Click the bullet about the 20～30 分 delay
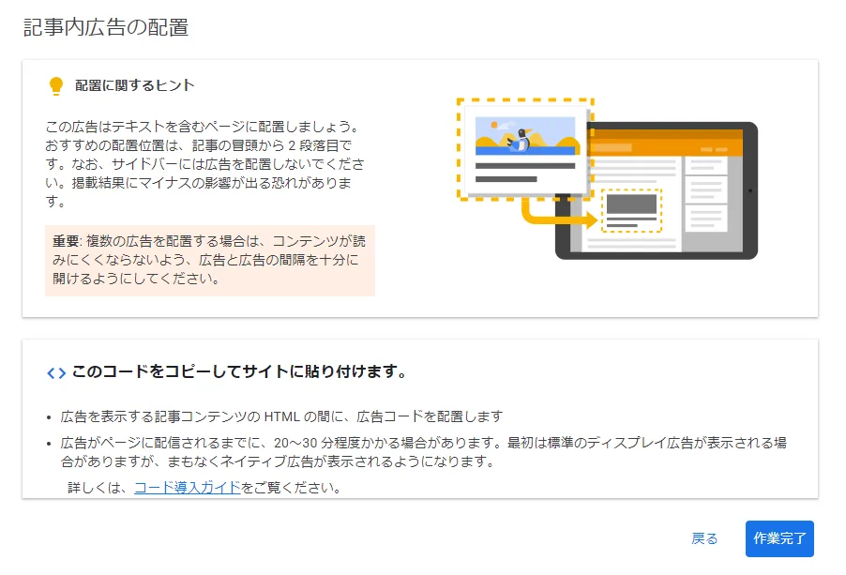 (x=422, y=452)
